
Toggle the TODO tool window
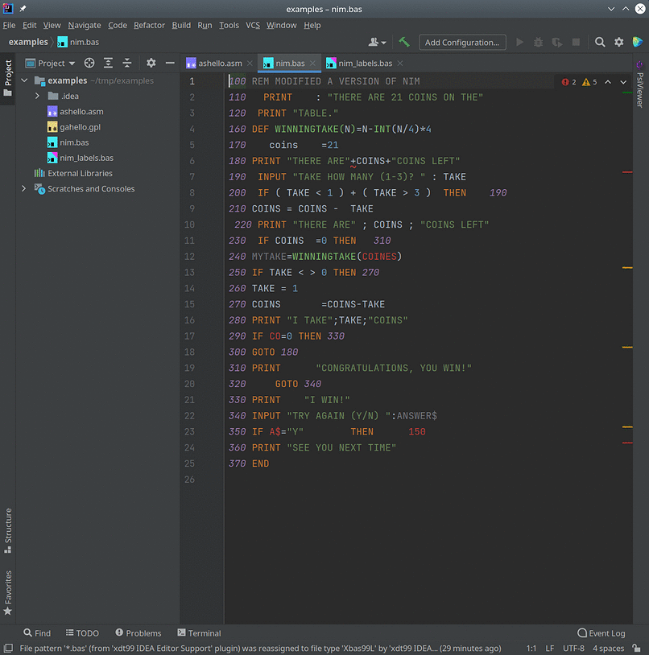click(82, 632)
